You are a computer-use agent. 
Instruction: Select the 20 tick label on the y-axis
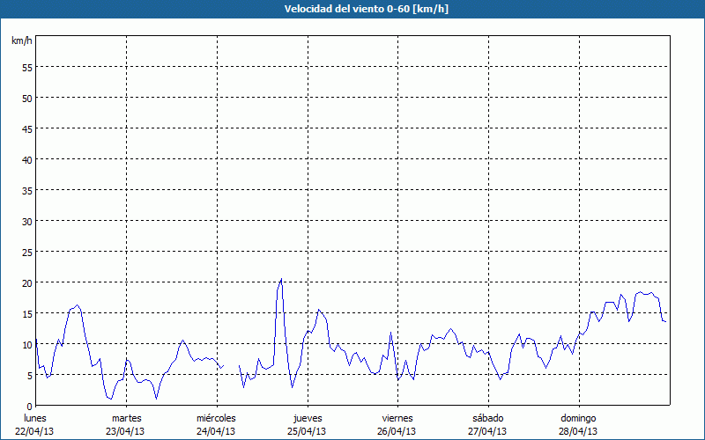26,282
